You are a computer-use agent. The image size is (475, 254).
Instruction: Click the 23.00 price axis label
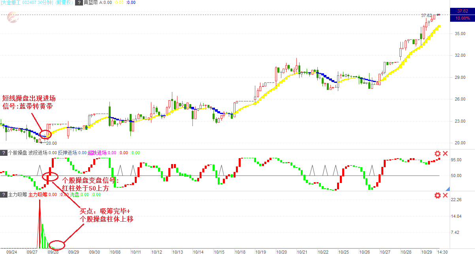460,121
